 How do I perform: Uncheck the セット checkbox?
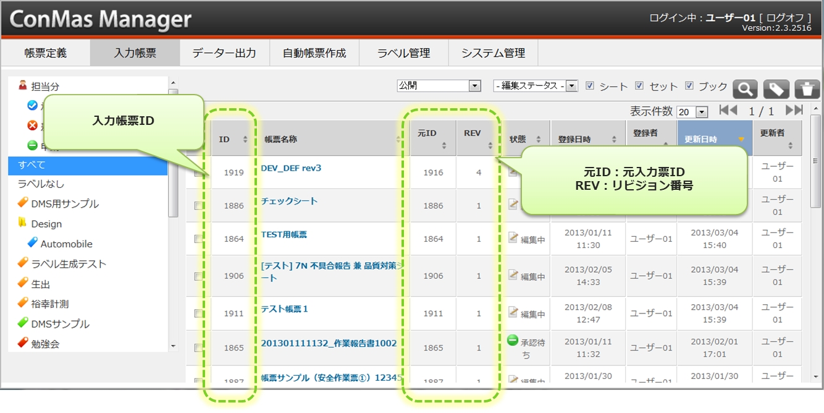pos(639,86)
